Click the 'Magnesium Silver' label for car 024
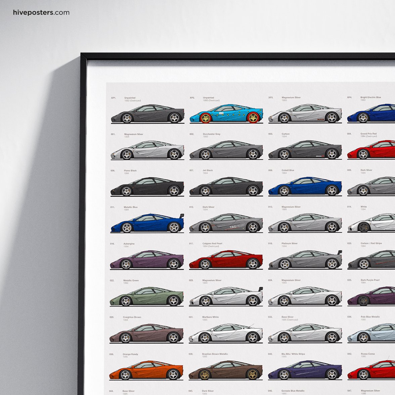This screenshot has height=395, width=395. click(x=291, y=280)
